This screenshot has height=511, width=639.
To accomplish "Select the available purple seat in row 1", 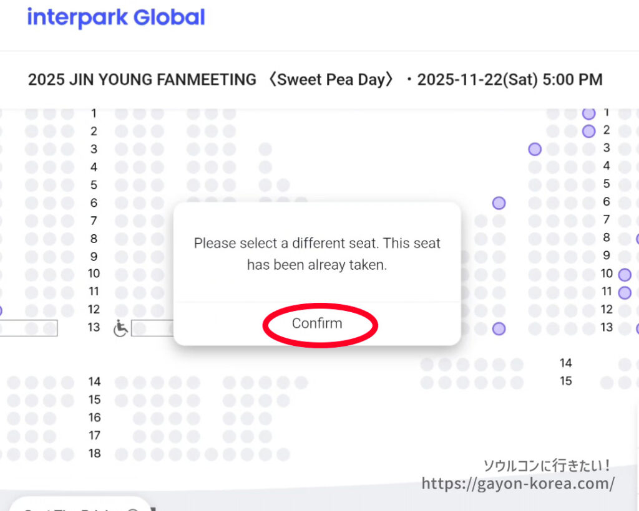I will 588,113.
